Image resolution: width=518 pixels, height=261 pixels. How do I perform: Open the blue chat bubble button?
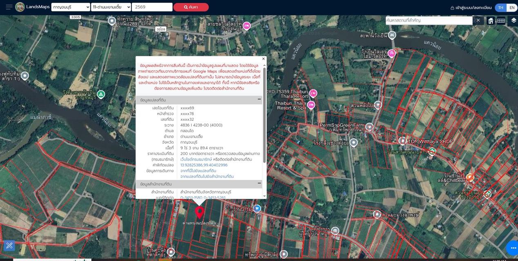tap(512, 248)
